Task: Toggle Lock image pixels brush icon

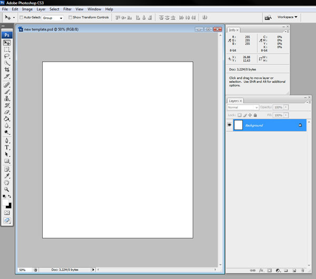Action: coord(245,115)
